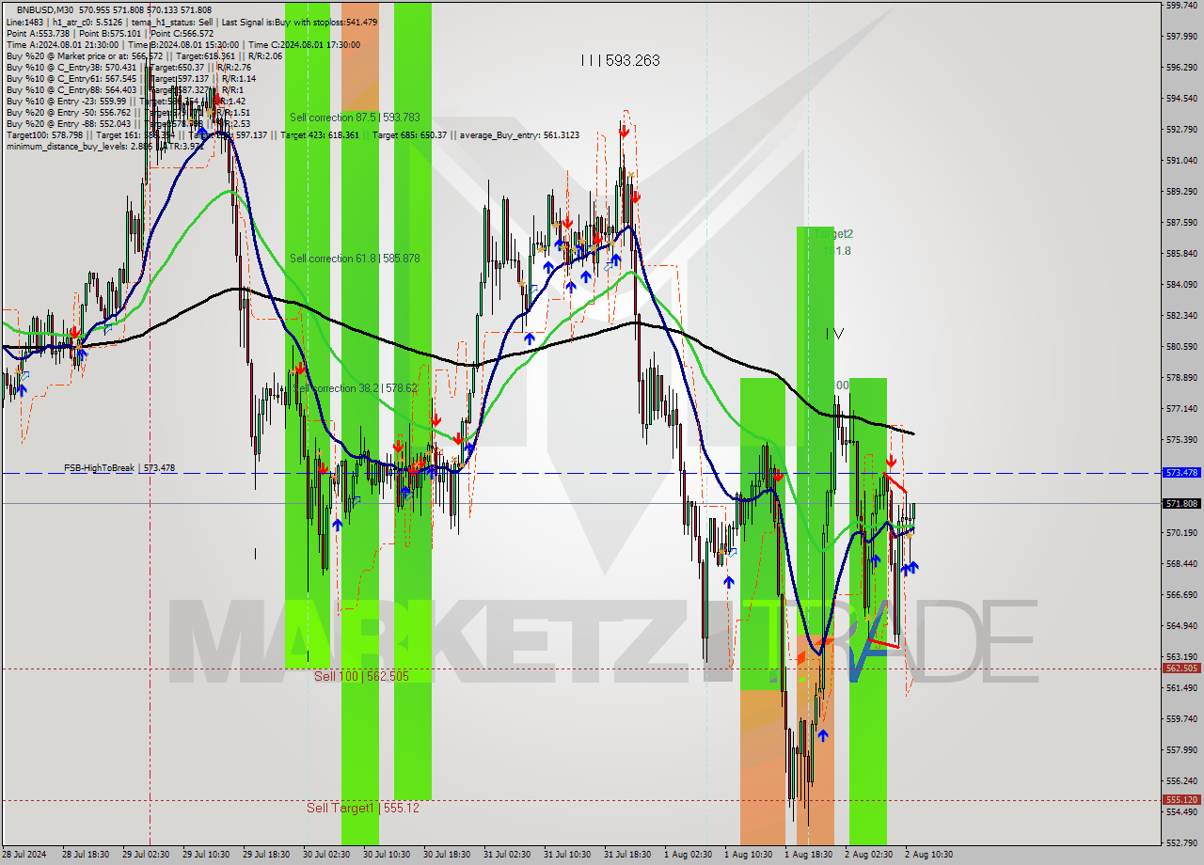This screenshot has width=1204, height=865.
Task: Click the 599.740 price axis value
Action: point(1181,6)
